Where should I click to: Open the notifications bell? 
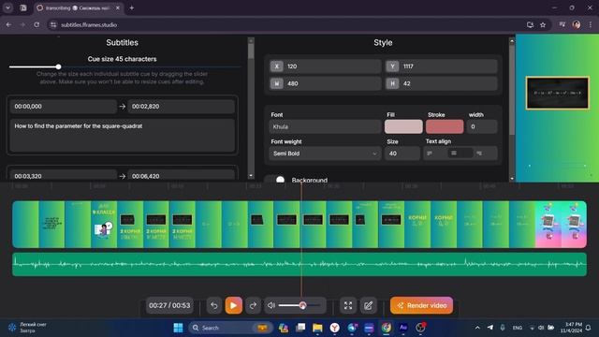pyautogui.click(x=589, y=328)
